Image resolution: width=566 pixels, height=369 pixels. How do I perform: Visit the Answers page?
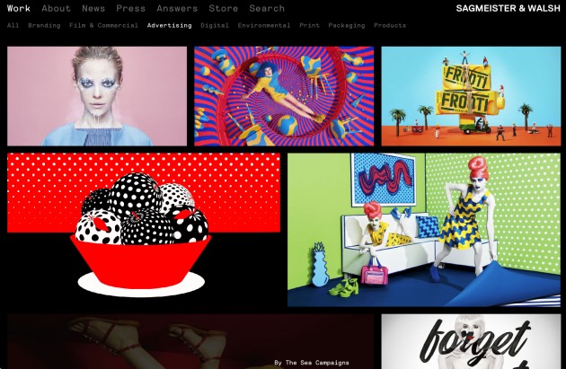click(177, 8)
